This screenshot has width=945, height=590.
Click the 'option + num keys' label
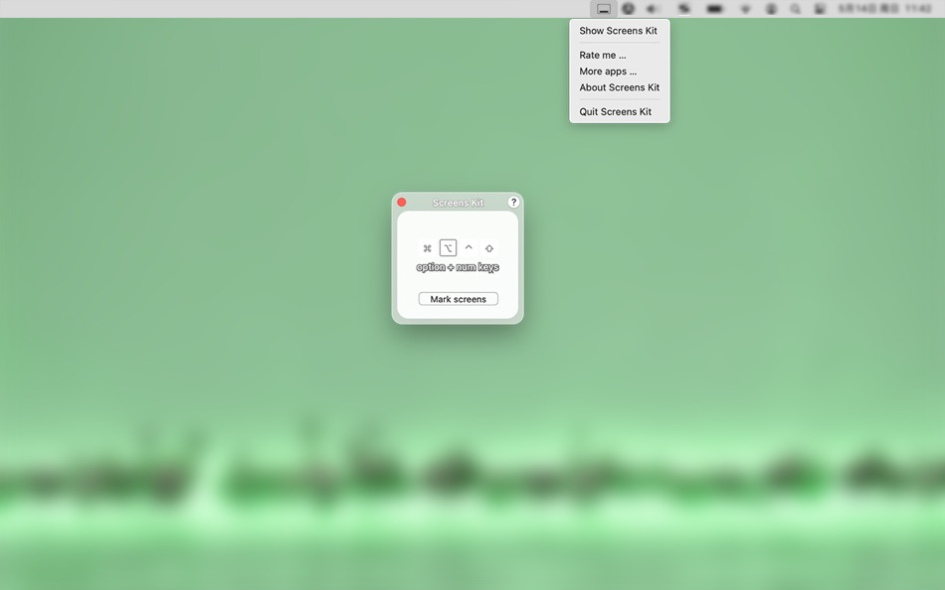click(458, 267)
